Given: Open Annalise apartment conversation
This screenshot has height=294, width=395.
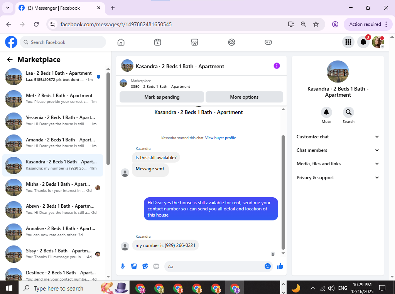Looking at the screenshot, I should click(52, 232).
